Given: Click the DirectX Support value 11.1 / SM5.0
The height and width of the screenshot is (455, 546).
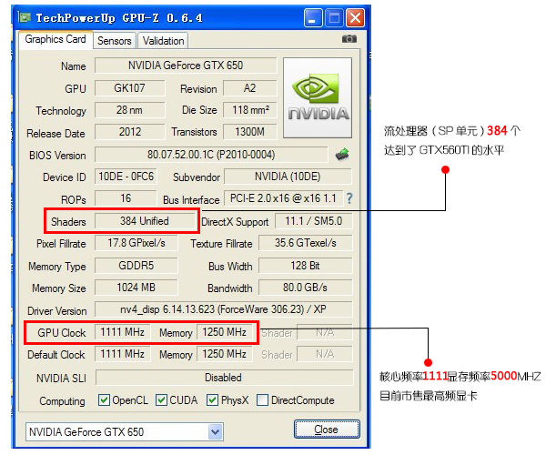Looking at the screenshot, I should click(x=313, y=221).
